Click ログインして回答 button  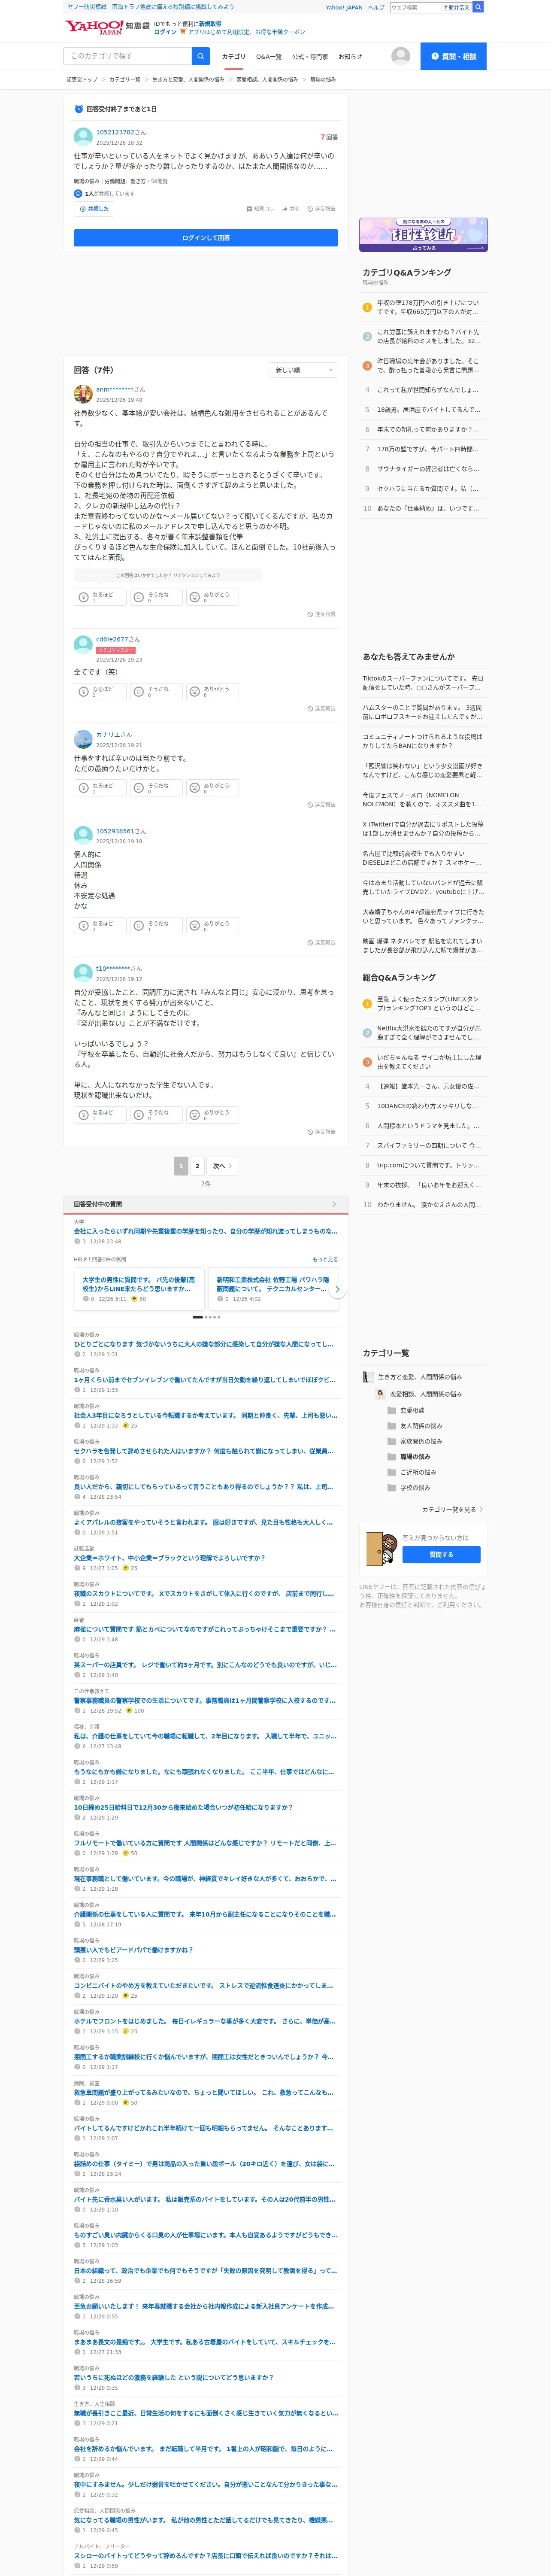(x=206, y=238)
